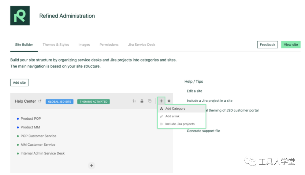Click the round plus button below project list
The image size is (305, 175).
[91, 166]
